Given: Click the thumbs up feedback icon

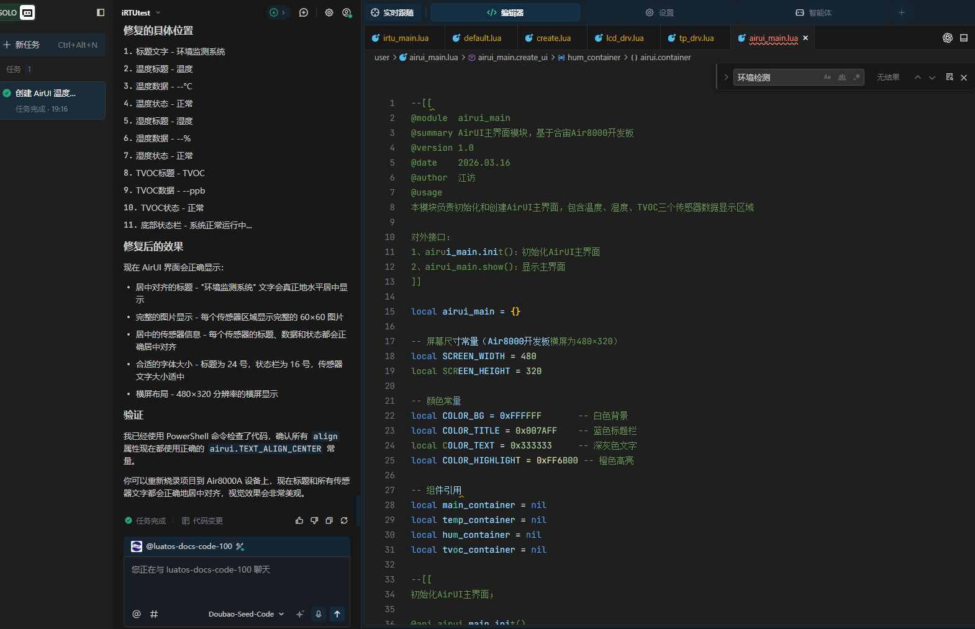Looking at the screenshot, I should (299, 520).
